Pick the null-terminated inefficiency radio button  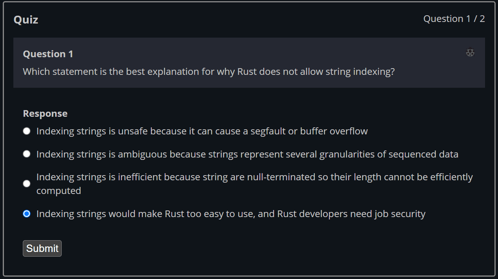coord(27,184)
